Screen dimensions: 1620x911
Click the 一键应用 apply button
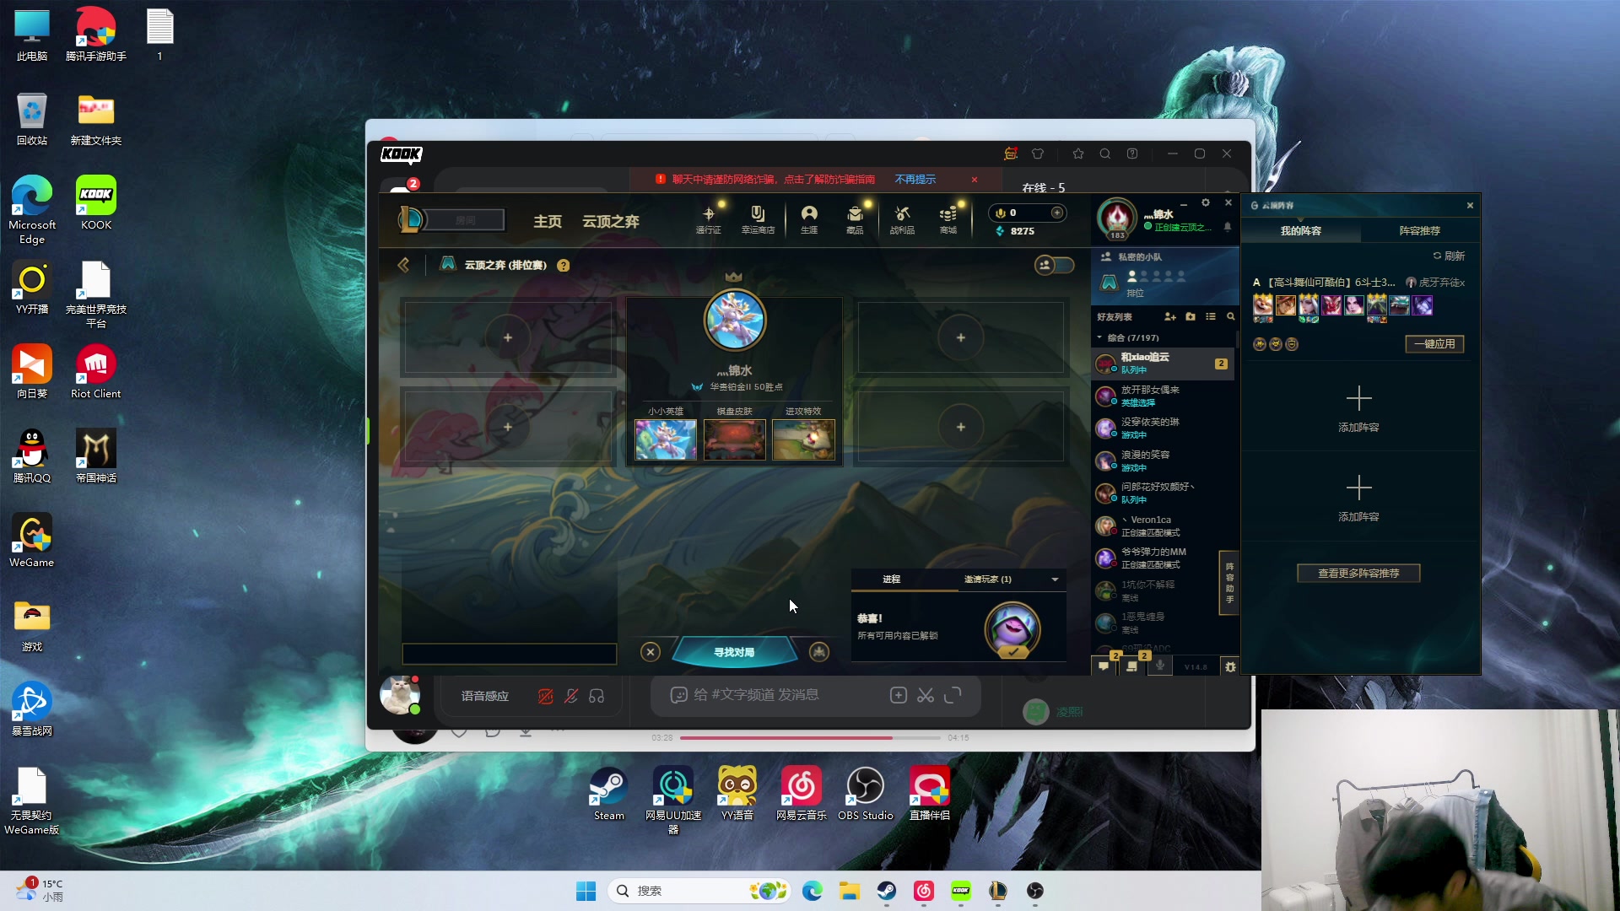tap(1434, 344)
